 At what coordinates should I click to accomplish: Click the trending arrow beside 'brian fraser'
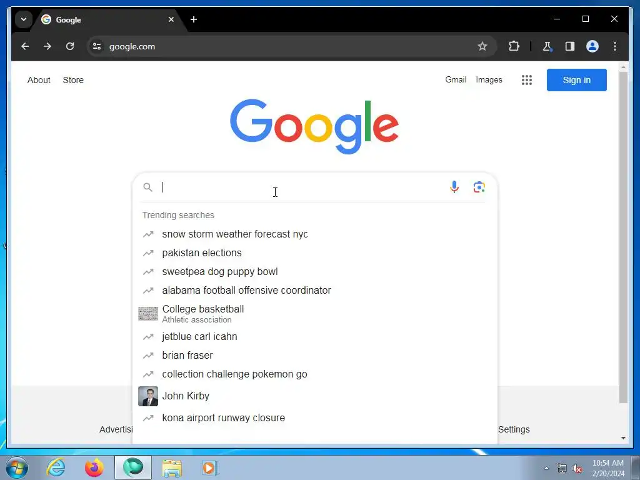click(x=148, y=356)
